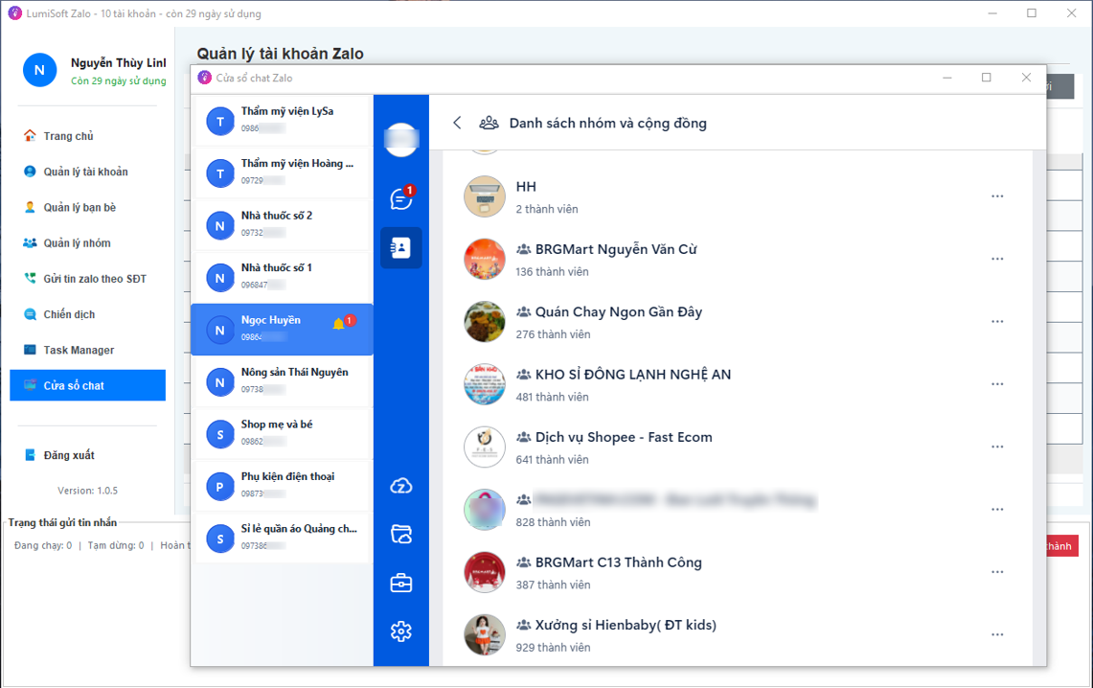This screenshot has width=1093, height=688.
Task: Select the contacts book icon in Zalo sidebar
Action: (400, 247)
